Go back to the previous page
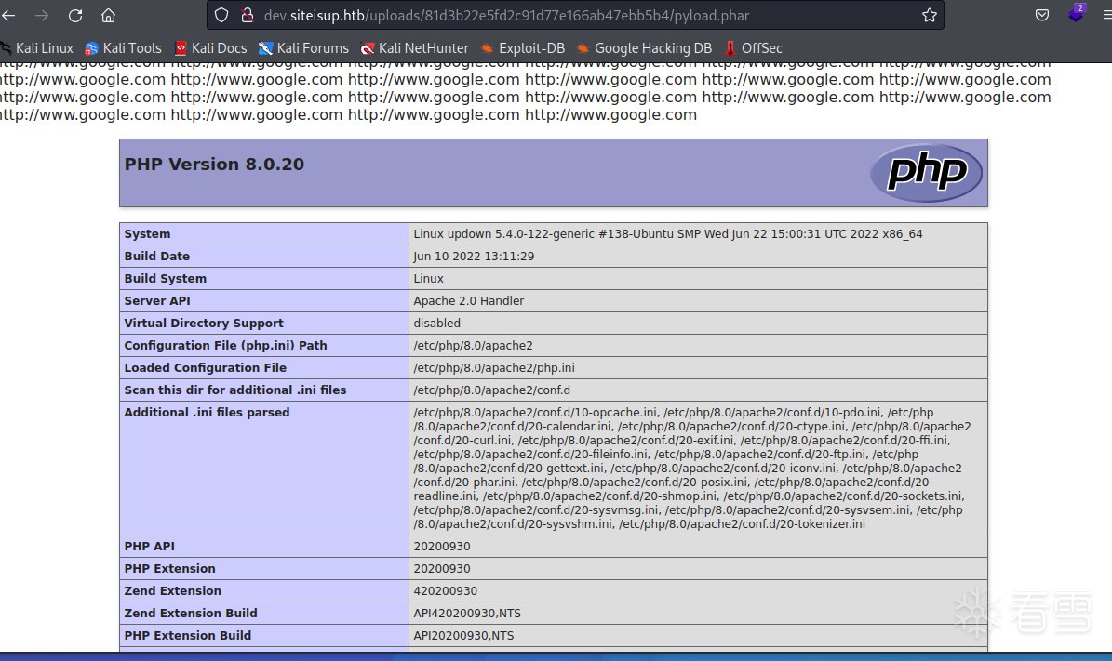 click(9, 15)
